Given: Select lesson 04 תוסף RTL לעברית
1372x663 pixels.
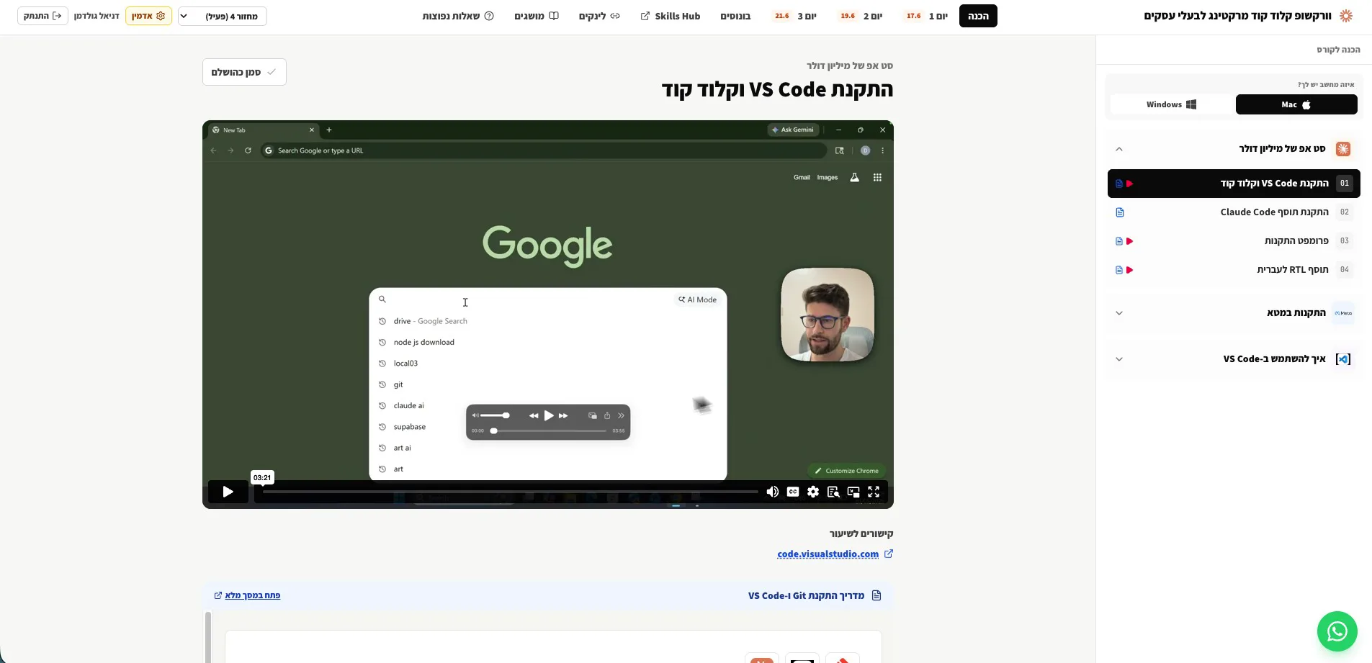Looking at the screenshot, I should [1234, 270].
